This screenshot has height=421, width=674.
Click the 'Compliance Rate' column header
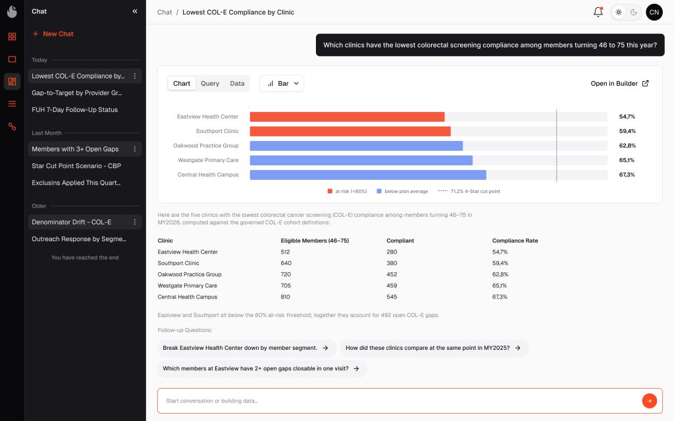click(x=515, y=240)
